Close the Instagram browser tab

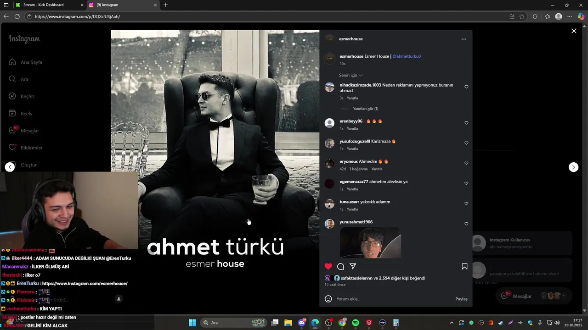155,5
